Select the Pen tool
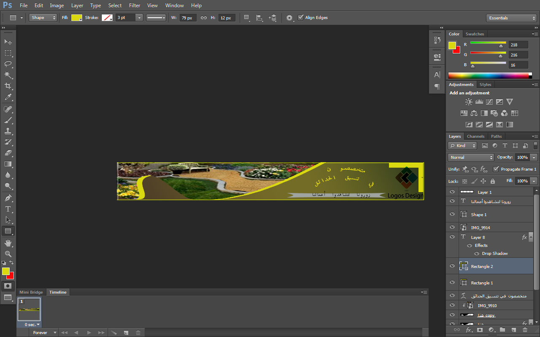This screenshot has height=337, width=540. pyautogui.click(x=8, y=198)
